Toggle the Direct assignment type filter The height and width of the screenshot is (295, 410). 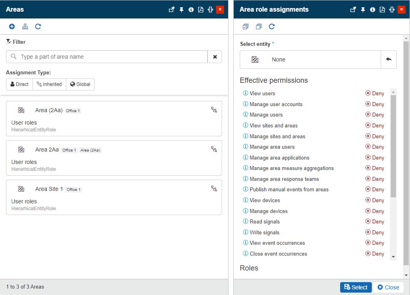point(19,84)
